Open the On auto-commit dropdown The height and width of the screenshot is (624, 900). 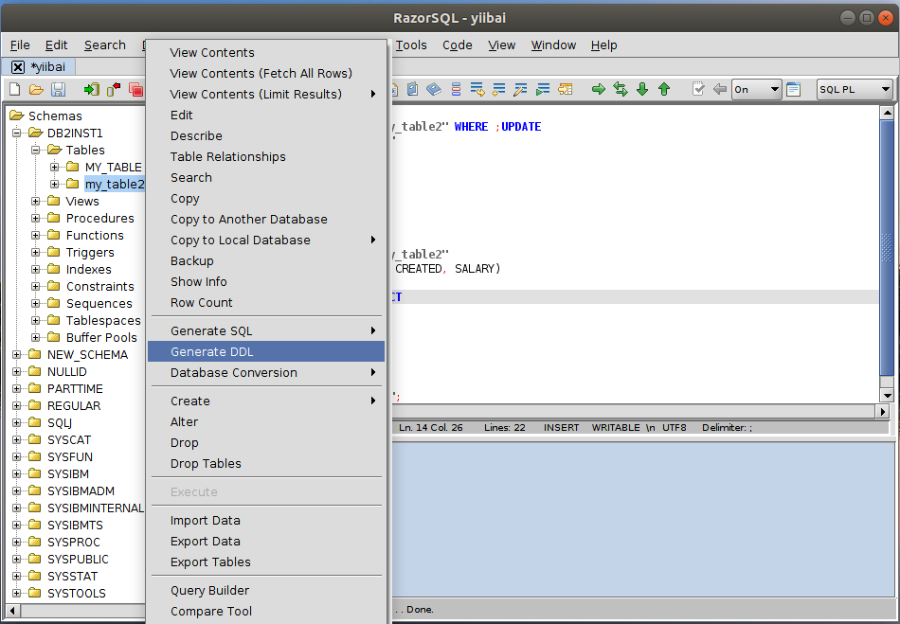click(757, 89)
